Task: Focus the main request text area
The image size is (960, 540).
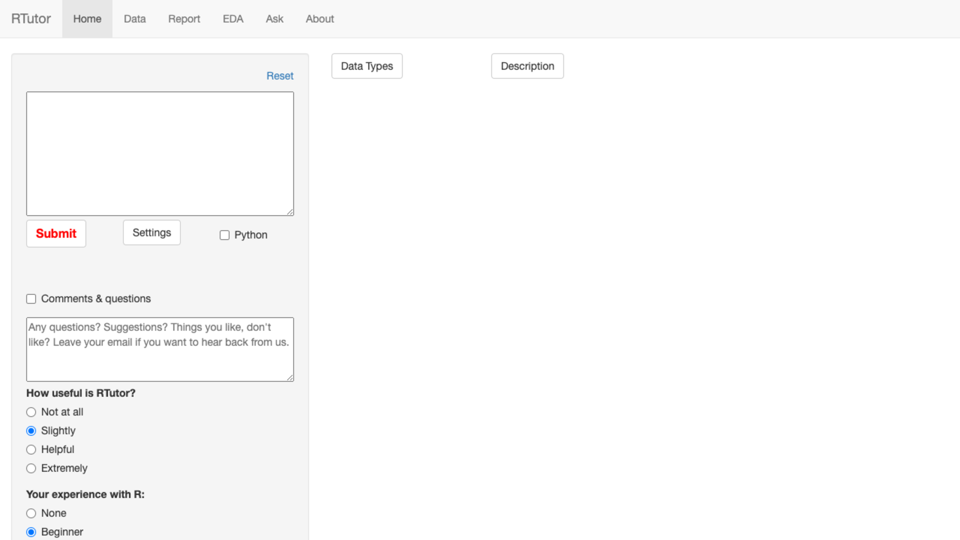Action: 160,153
